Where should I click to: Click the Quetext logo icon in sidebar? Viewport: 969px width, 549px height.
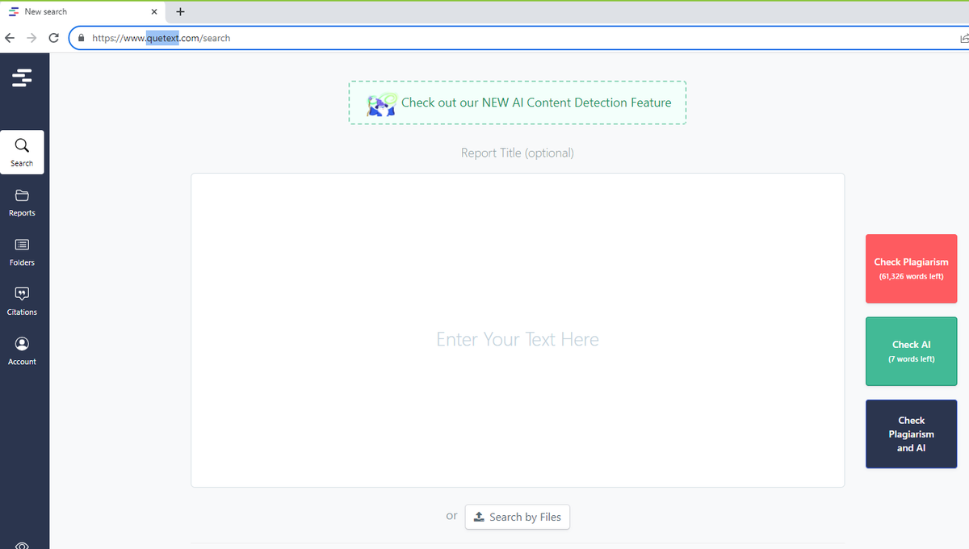tap(23, 78)
